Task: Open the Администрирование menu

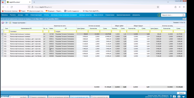Action: (123, 15)
